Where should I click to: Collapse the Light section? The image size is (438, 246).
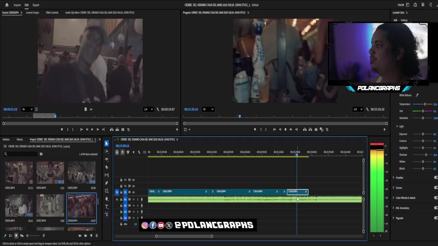(397, 126)
